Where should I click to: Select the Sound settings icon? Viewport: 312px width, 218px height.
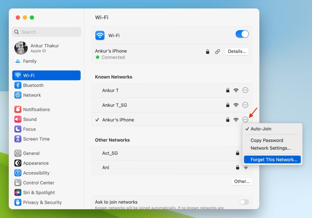click(x=18, y=119)
